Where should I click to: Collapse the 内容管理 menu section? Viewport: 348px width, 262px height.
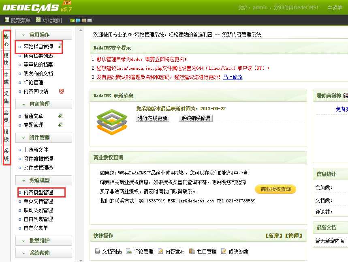(44, 104)
